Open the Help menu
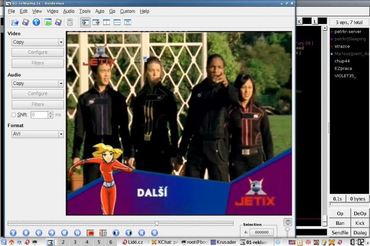Screen dimensions: 370x246 tap(144, 11)
